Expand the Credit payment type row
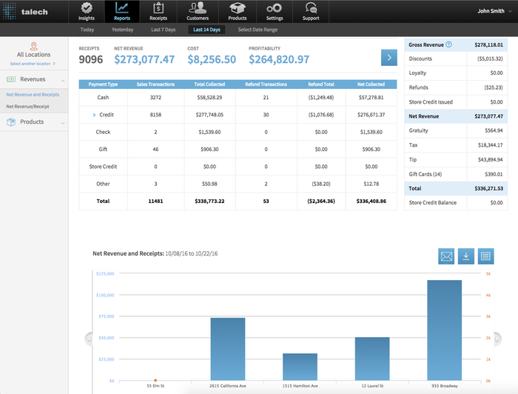518x394 pixels. 95,115
